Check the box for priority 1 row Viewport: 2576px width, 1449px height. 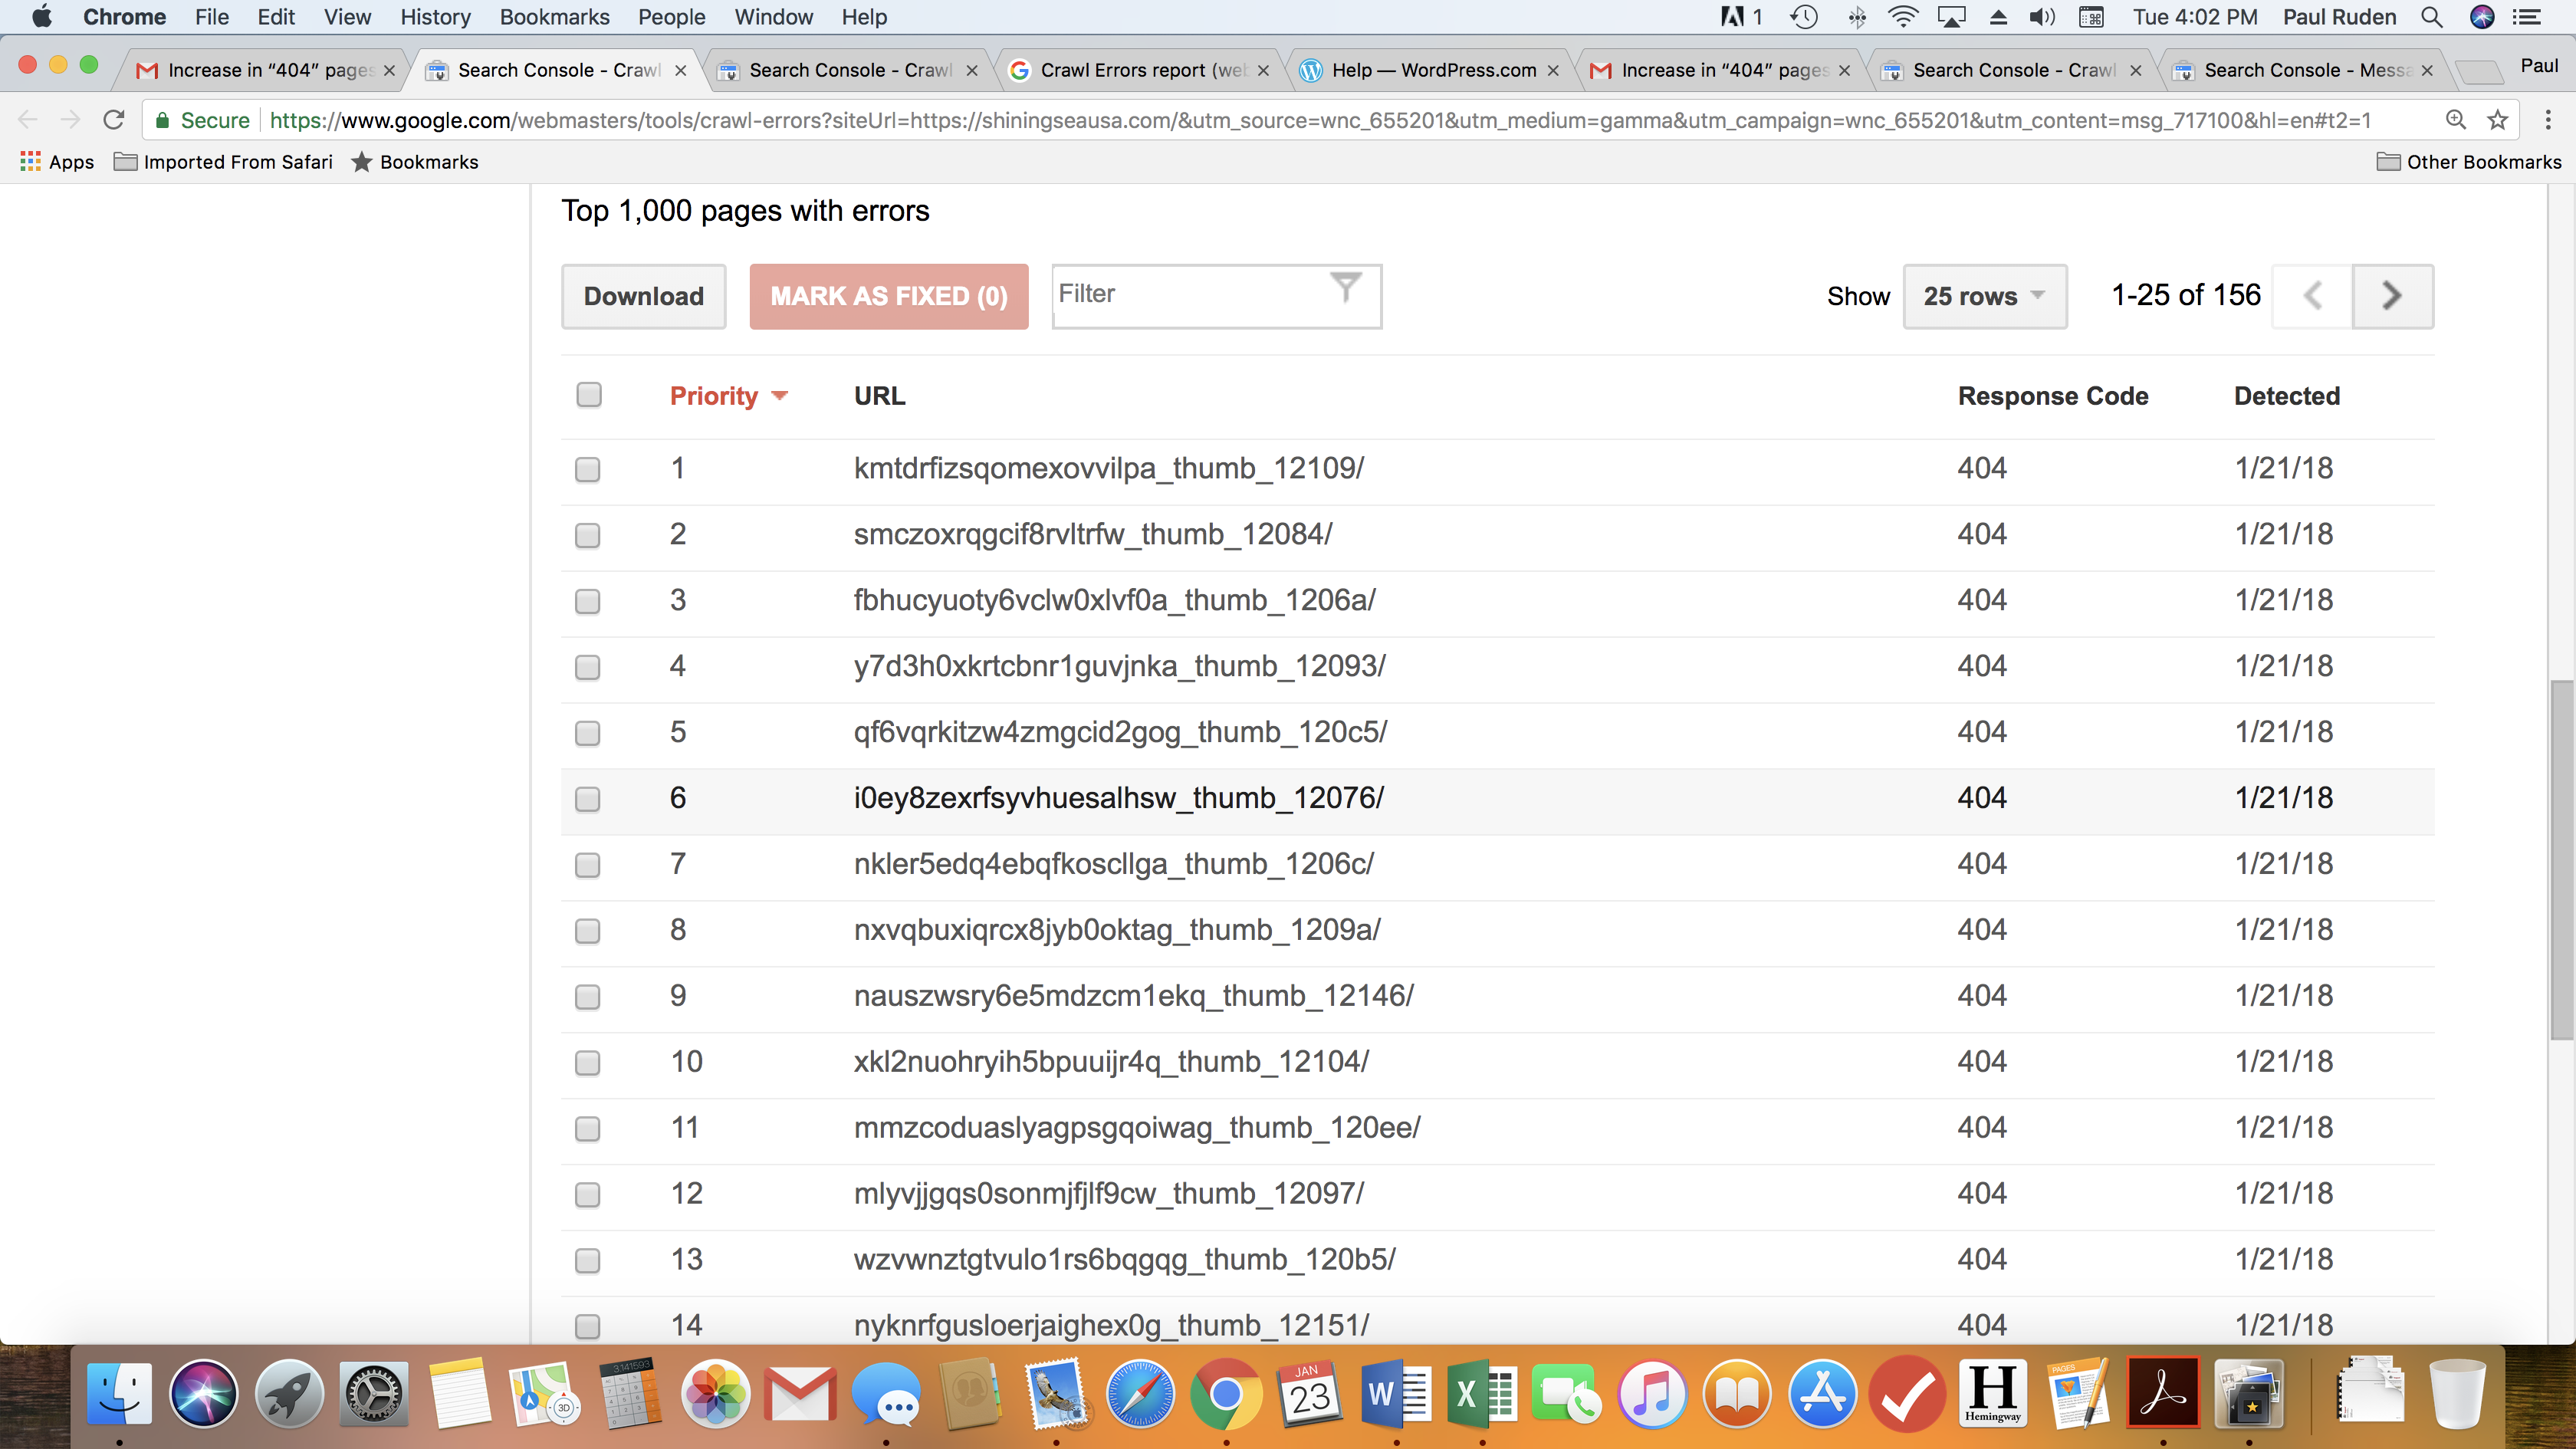click(x=588, y=469)
